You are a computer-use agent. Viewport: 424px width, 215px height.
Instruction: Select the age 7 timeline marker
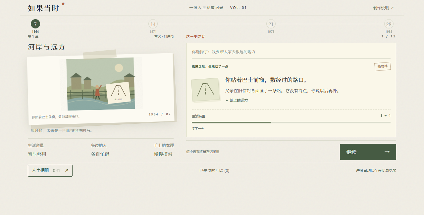click(35, 24)
